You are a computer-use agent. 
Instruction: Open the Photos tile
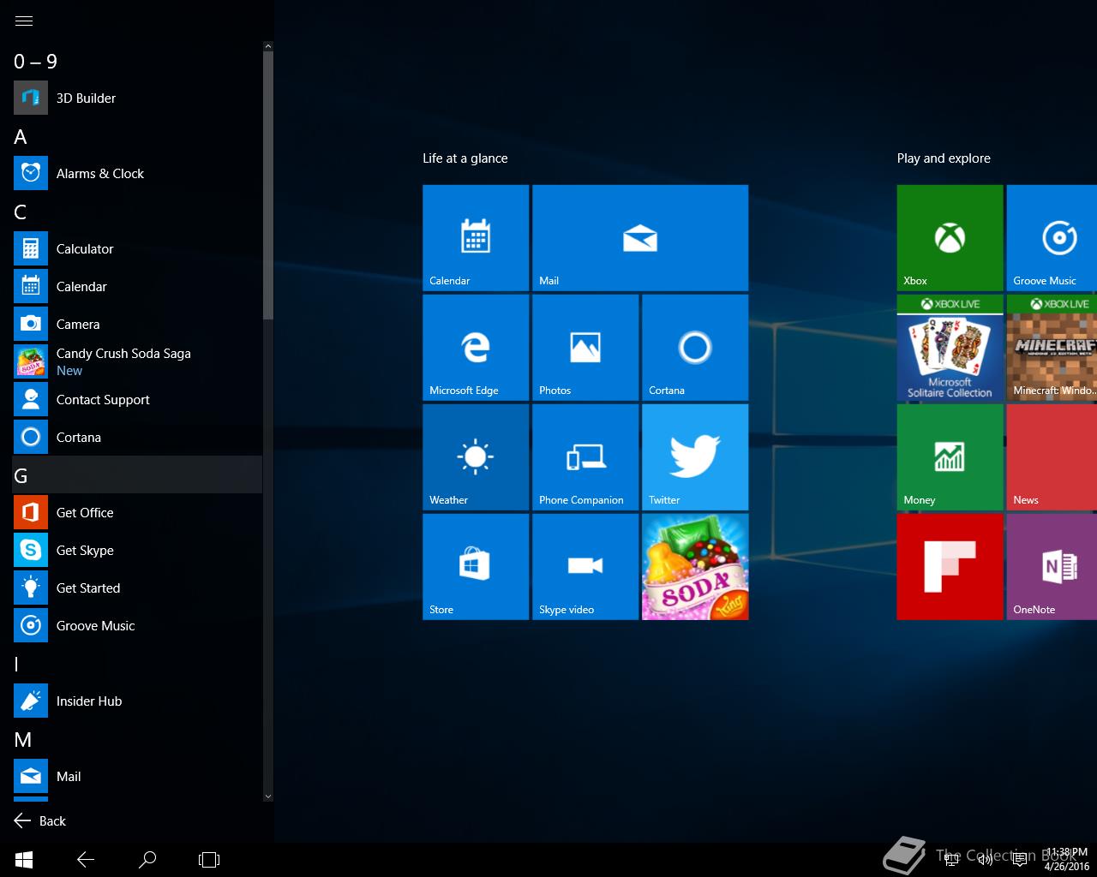[x=585, y=348]
